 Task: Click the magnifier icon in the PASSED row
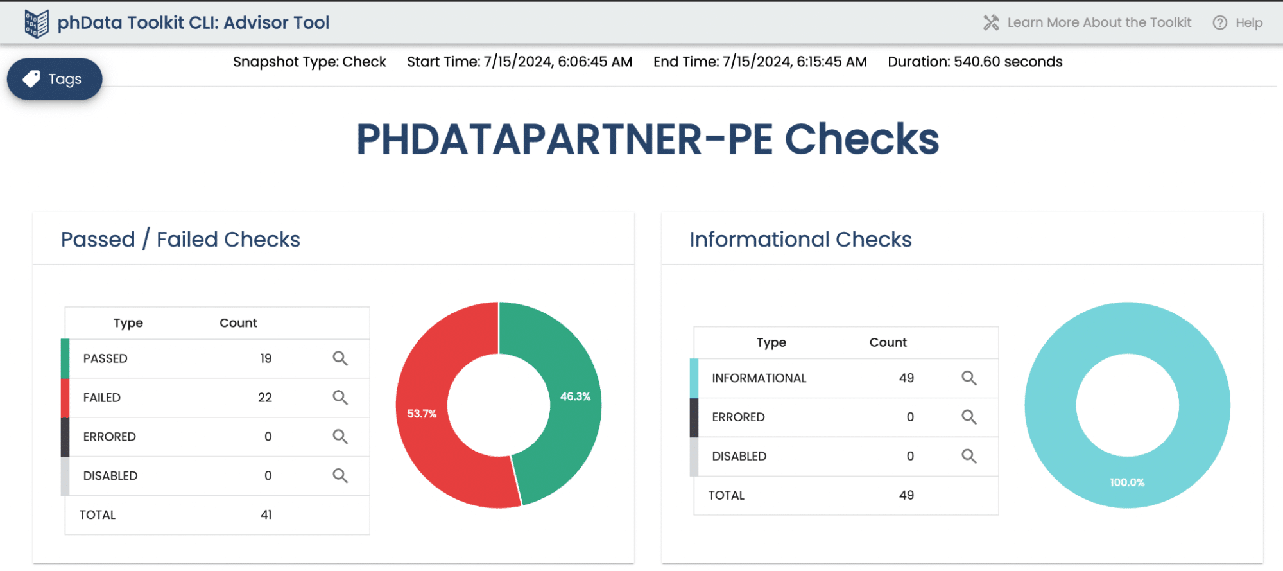pos(340,358)
